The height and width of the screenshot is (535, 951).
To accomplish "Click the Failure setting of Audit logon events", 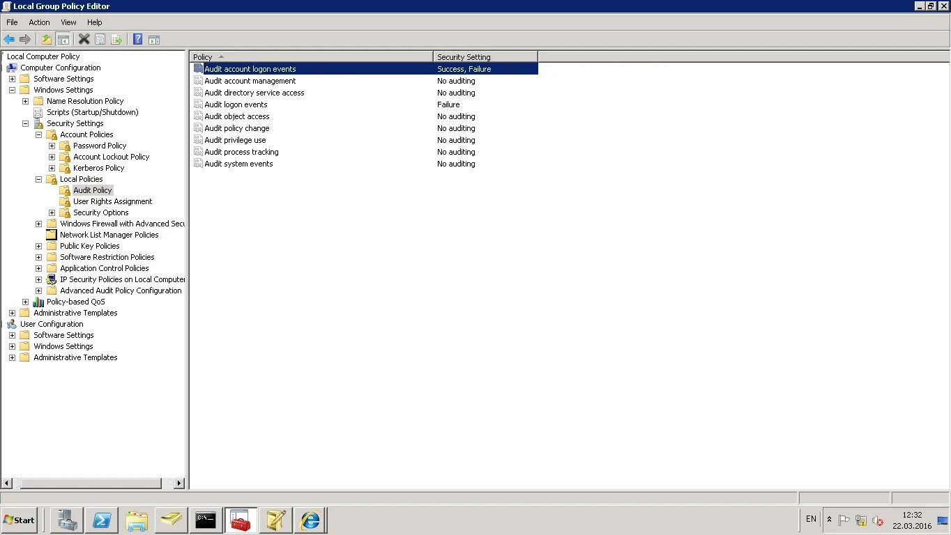I will (448, 104).
